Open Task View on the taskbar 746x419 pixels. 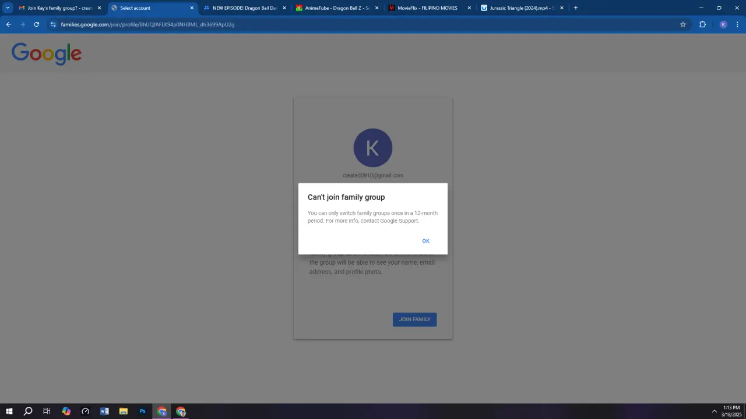point(47,411)
